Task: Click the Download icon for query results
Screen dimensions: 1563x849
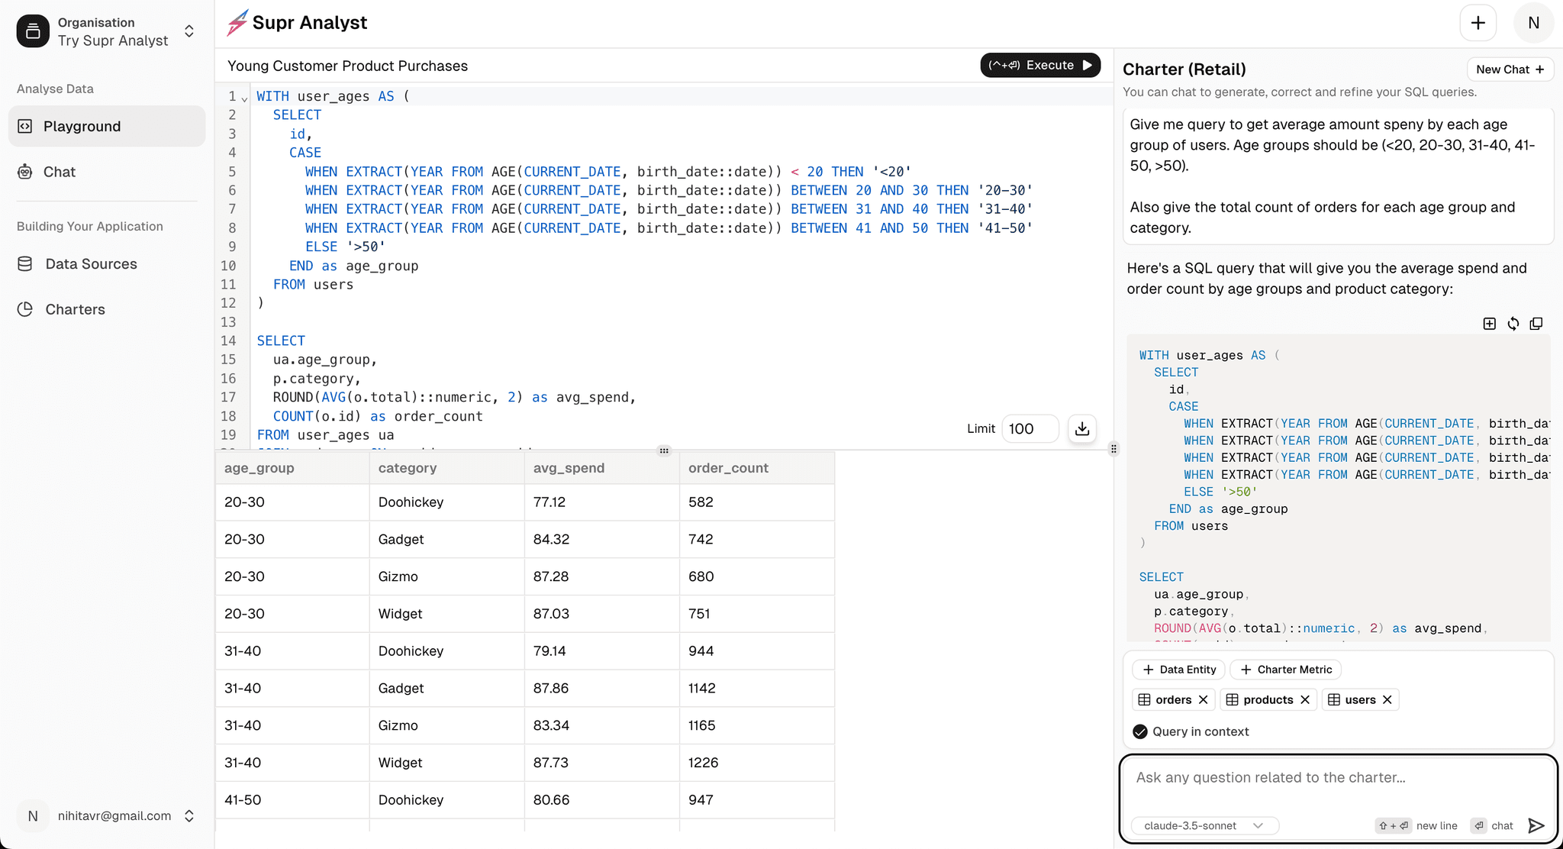Action: (x=1084, y=428)
